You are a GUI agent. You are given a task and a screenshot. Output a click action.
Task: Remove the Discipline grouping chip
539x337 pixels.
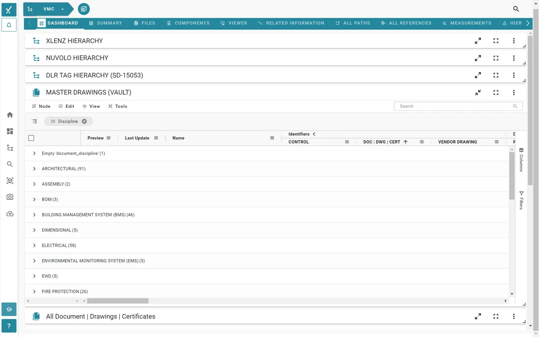click(x=84, y=121)
